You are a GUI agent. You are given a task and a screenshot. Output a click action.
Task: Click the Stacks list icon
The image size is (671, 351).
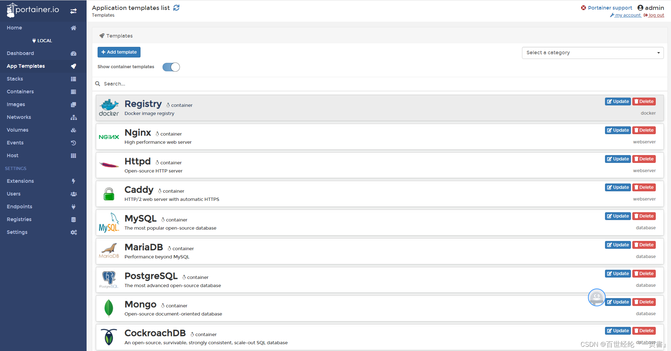click(73, 79)
